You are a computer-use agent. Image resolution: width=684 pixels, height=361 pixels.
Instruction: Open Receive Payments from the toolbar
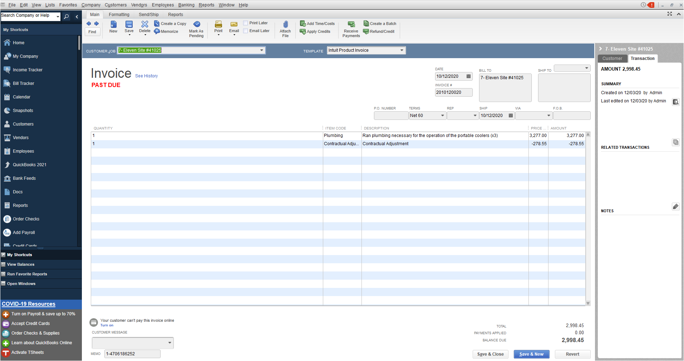[x=351, y=25]
